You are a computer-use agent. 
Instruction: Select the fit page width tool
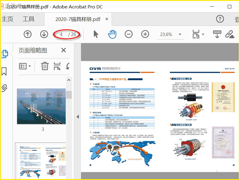point(196,34)
